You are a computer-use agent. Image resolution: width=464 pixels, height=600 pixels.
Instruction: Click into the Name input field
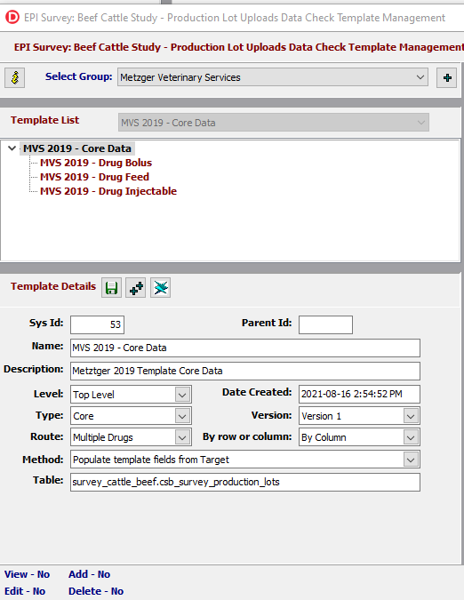[x=245, y=348]
